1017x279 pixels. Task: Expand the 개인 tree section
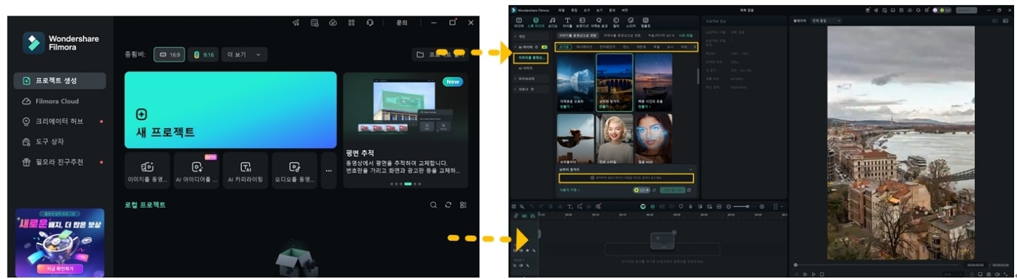pos(530,36)
